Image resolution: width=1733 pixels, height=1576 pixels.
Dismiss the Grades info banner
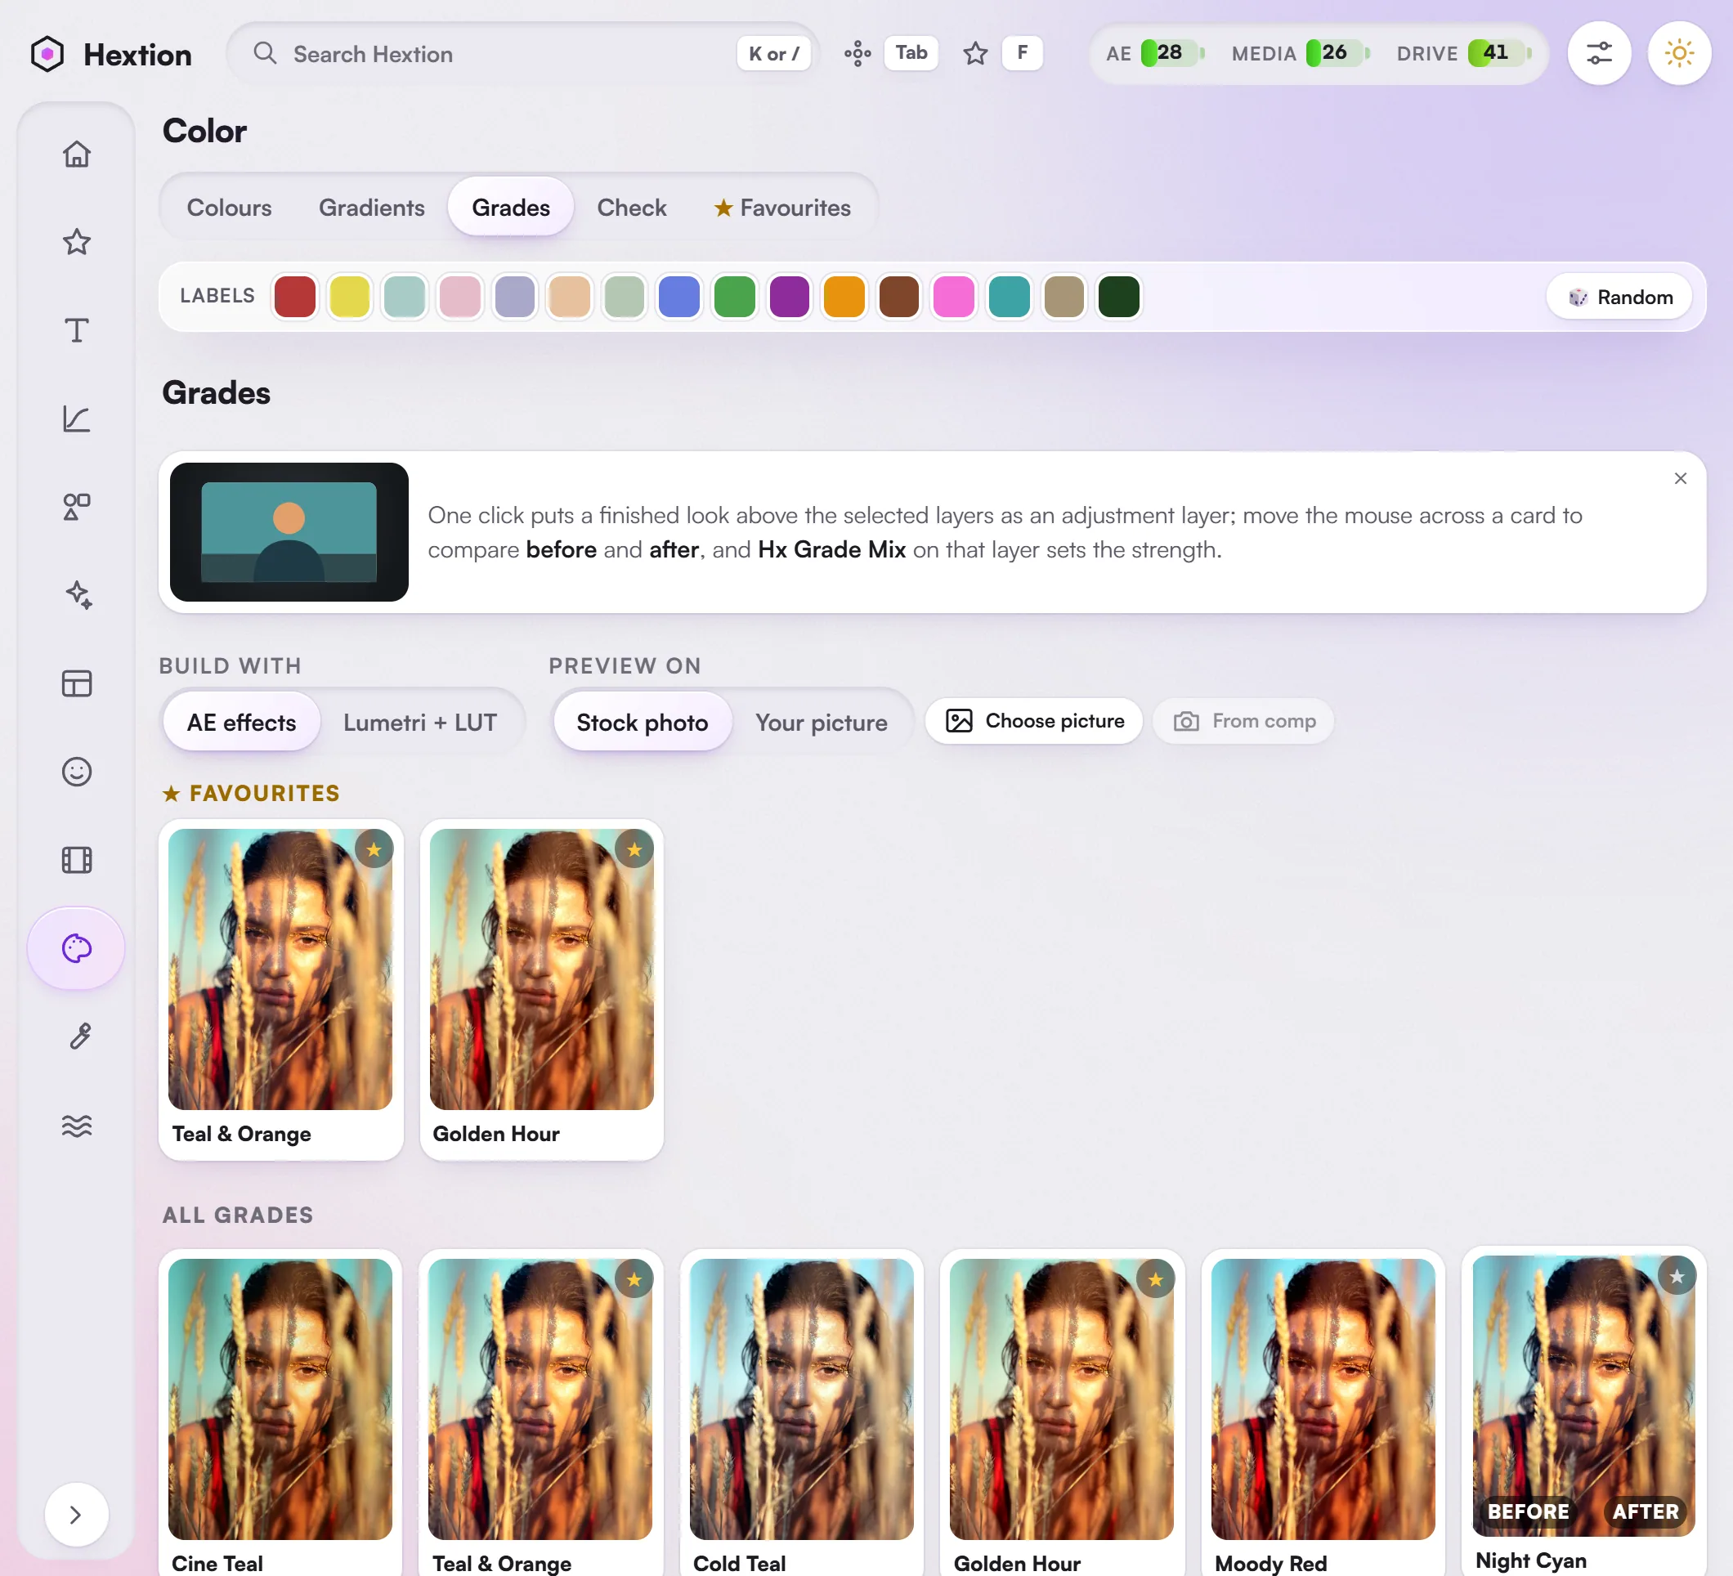(x=1680, y=478)
